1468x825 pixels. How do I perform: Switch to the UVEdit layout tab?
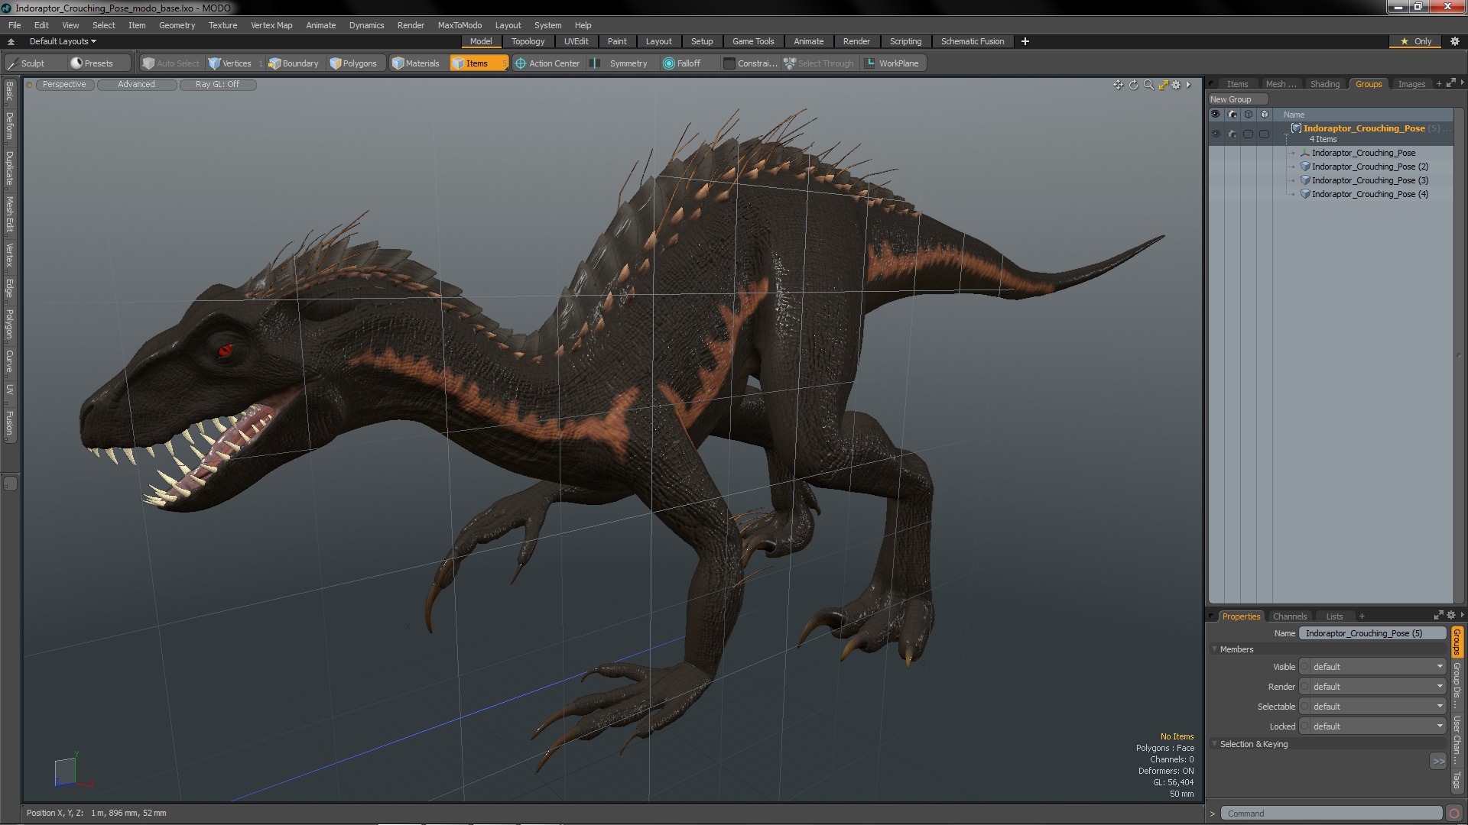[x=576, y=41]
